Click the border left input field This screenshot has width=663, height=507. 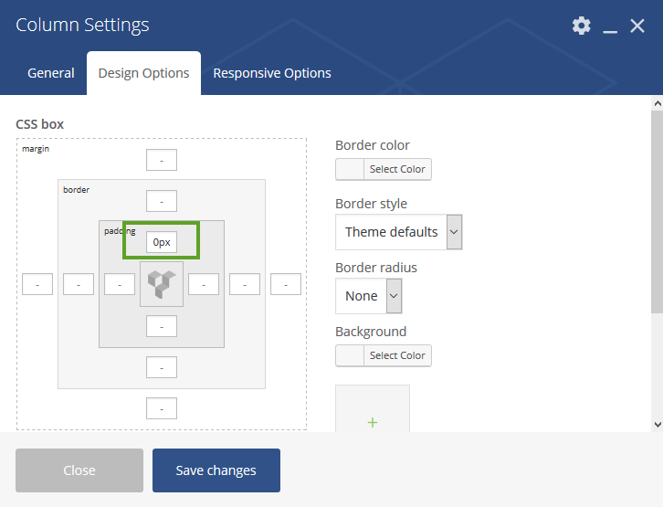(79, 284)
